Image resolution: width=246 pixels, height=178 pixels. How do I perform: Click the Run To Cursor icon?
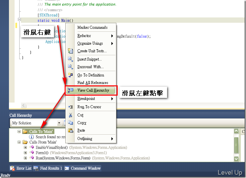click(70, 107)
